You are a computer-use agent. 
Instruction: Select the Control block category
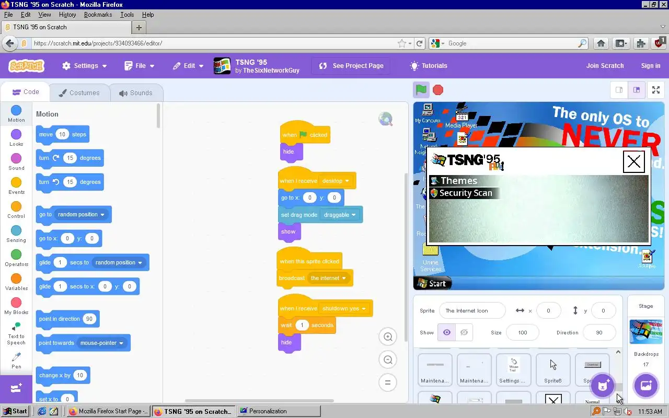(x=16, y=210)
